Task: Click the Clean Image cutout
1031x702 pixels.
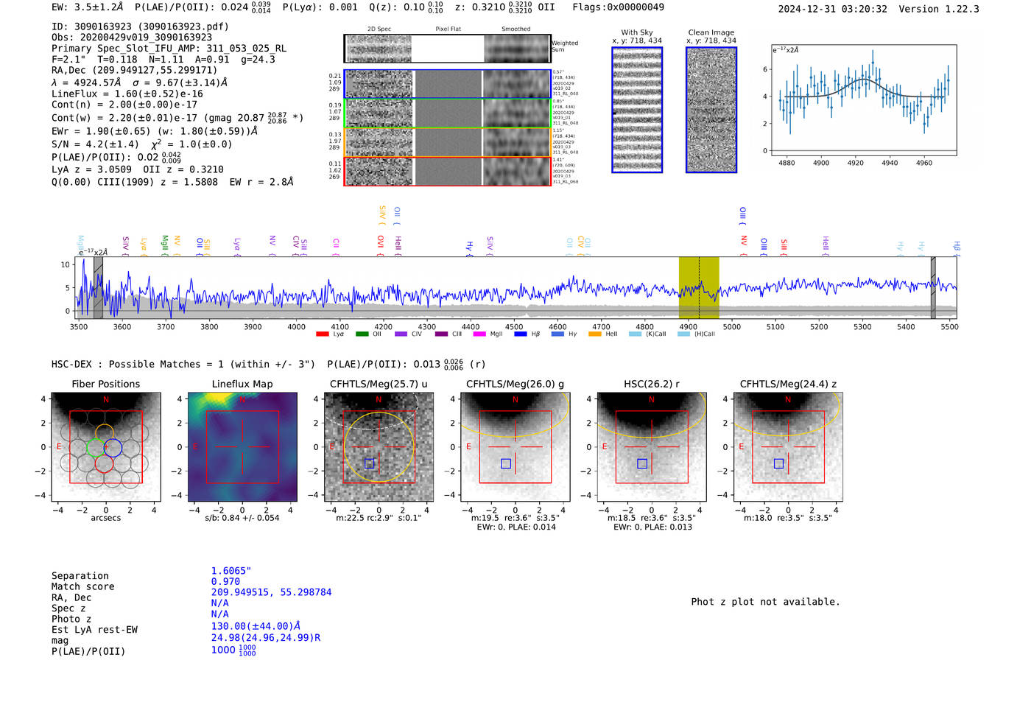Action: (x=711, y=110)
